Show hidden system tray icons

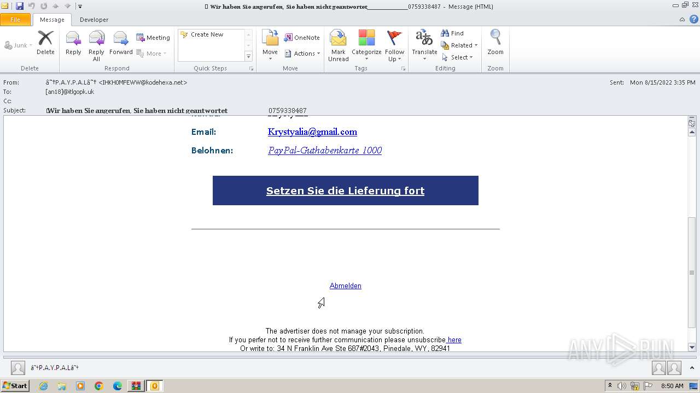[x=610, y=386]
